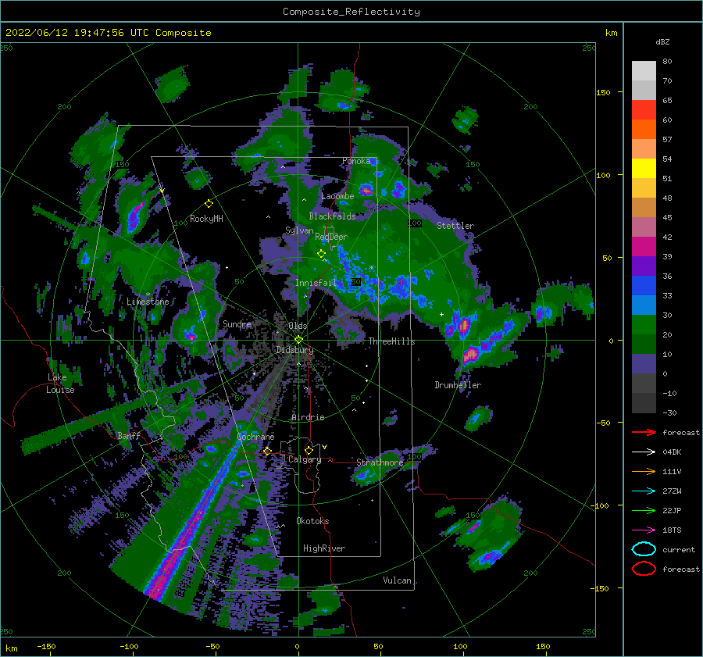Click the yellow diamond marker at Olds radar center

[x=298, y=340]
